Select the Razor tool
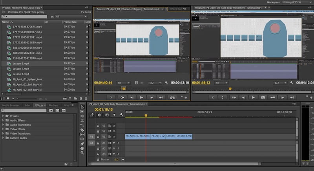The width and height of the screenshot is (314, 171). click(82, 130)
